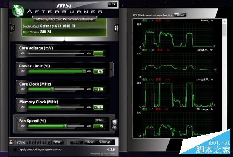The height and width of the screenshot is (157, 233).
Task: Enable apply overclocking at system startup
Action: [x=15, y=149]
